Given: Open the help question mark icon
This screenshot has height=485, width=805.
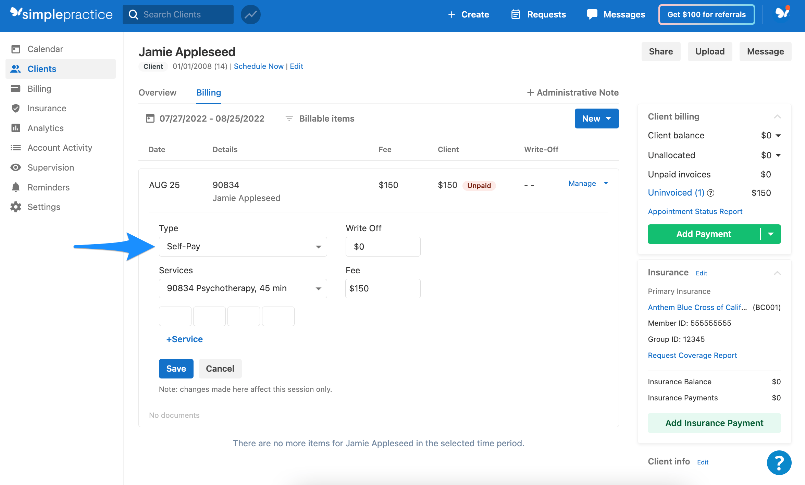Looking at the screenshot, I should pos(779,462).
